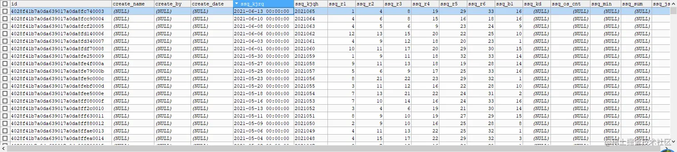Check the row checkbox for period 2021050

(x=5, y=123)
